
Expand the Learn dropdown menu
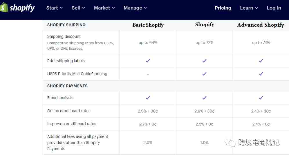[249, 8]
